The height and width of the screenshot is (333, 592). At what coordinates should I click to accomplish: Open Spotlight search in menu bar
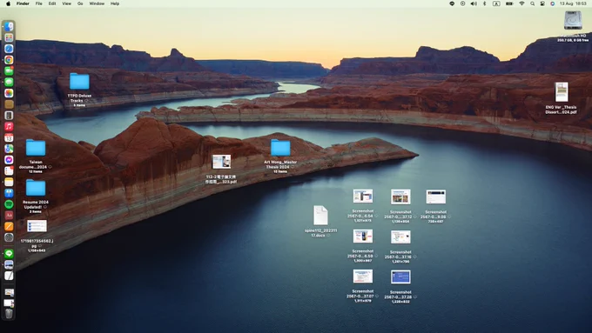tap(532, 3)
